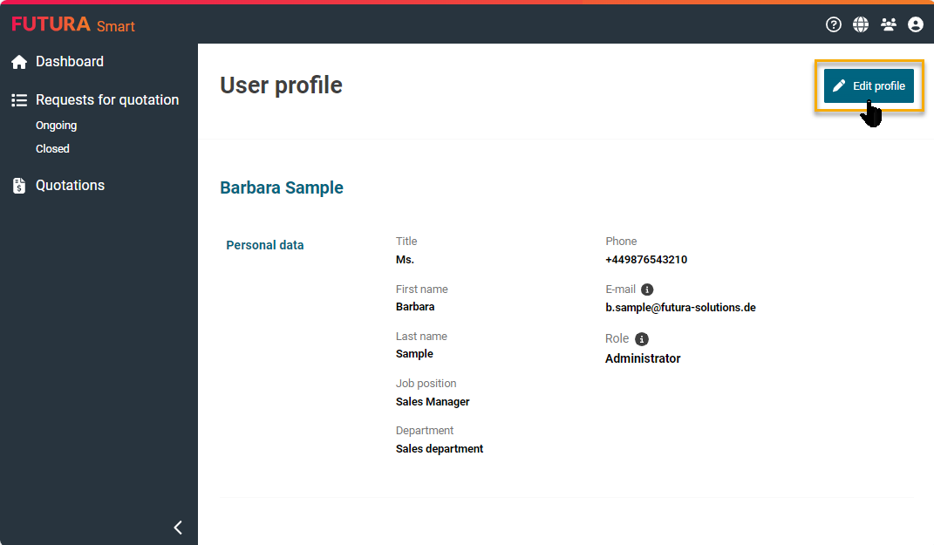Click the Requests for quotation list icon
The width and height of the screenshot is (934, 545).
tap(19, 100)
